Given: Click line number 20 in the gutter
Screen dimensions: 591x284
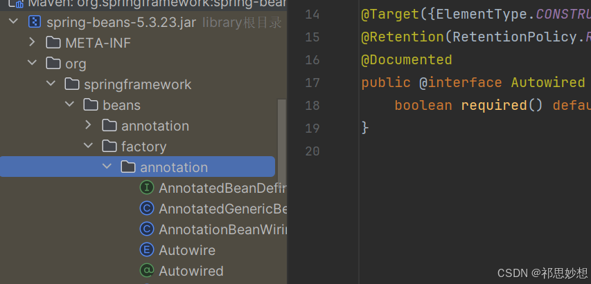Looking at the screenshot, I should click(x=312, y=151).
